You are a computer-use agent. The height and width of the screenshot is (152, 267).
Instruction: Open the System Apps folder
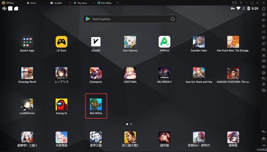[x=27, y=42]
